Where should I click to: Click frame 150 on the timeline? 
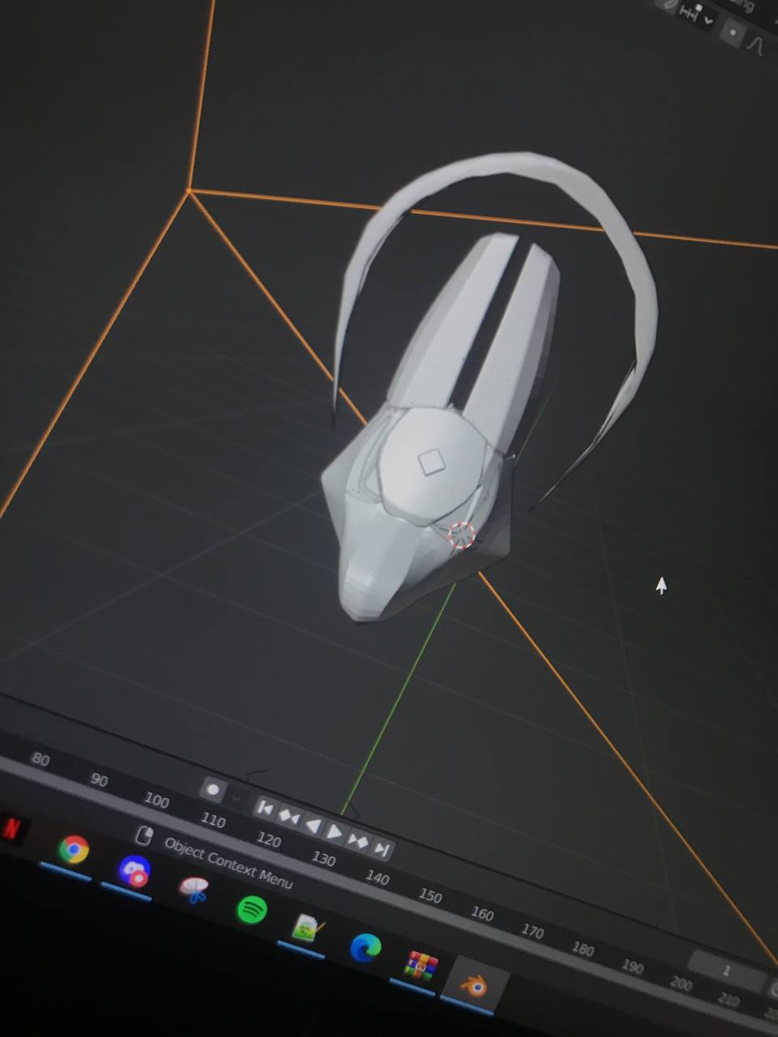pyautogui.click(x=430, y=896)
